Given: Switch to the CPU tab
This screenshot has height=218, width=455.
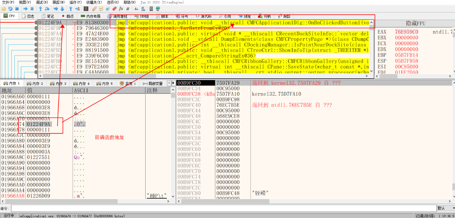Looking at the screenshot, I should click(9, 16).
